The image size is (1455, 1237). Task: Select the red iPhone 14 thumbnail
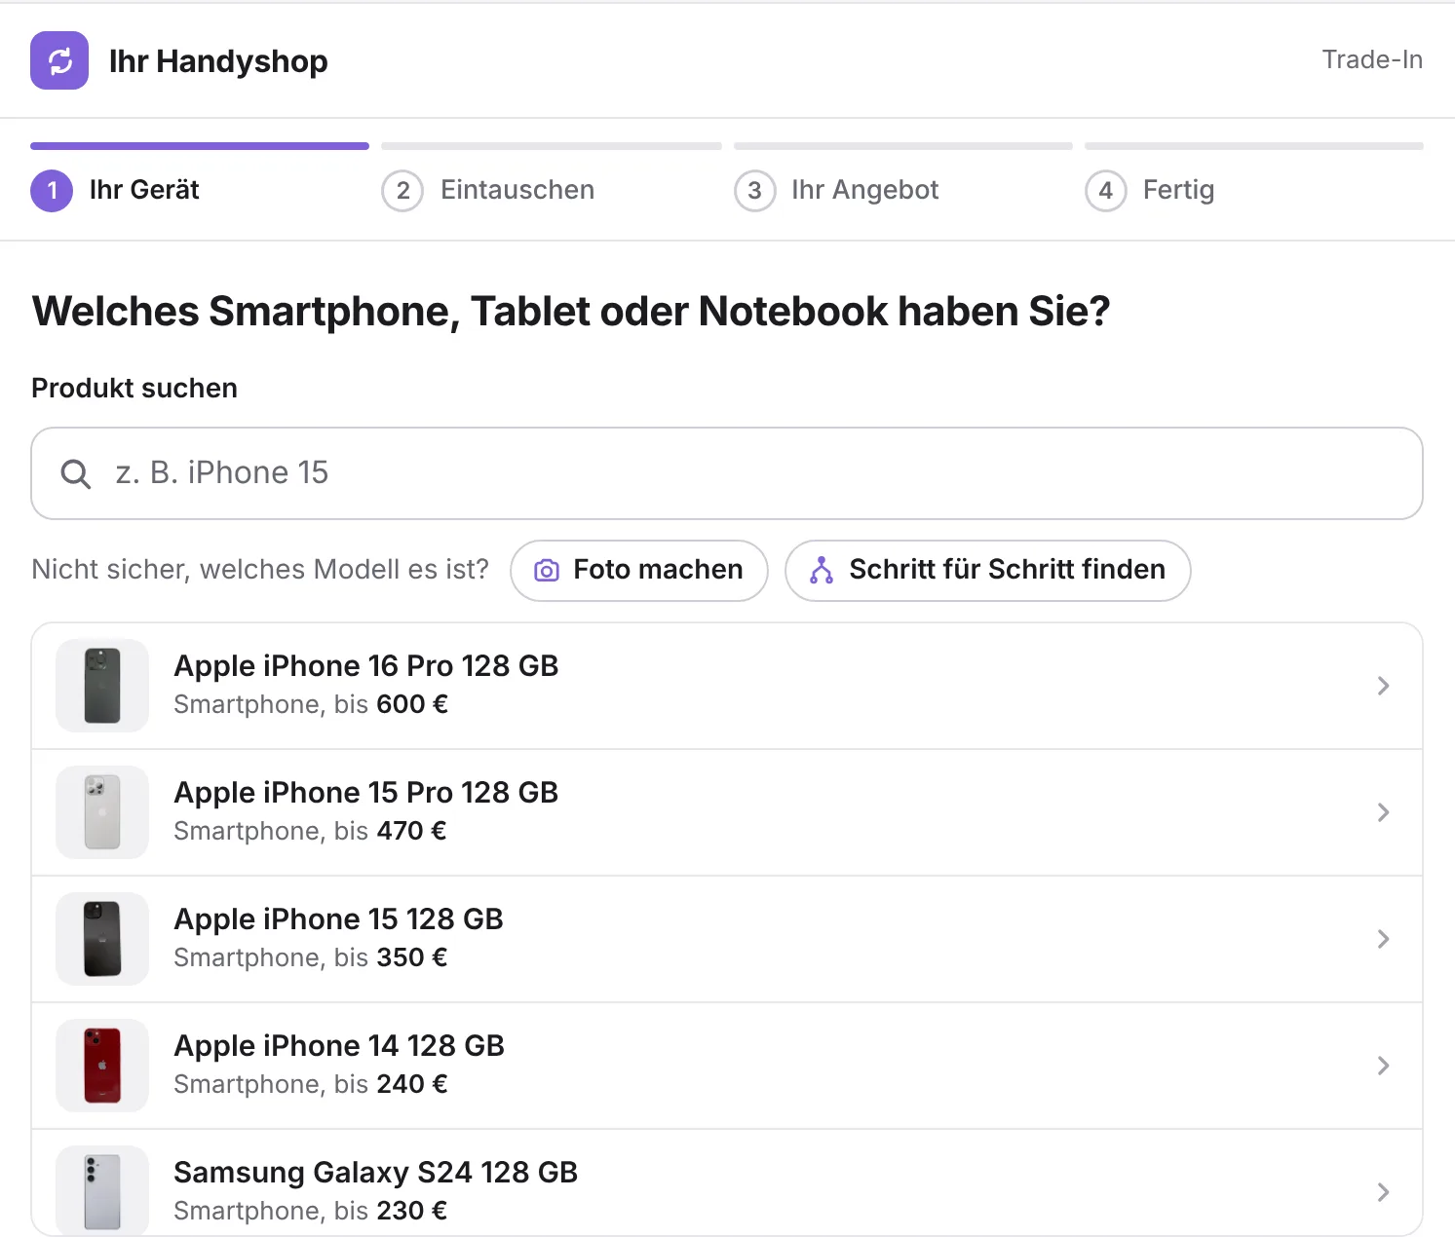coord(102,1066)
